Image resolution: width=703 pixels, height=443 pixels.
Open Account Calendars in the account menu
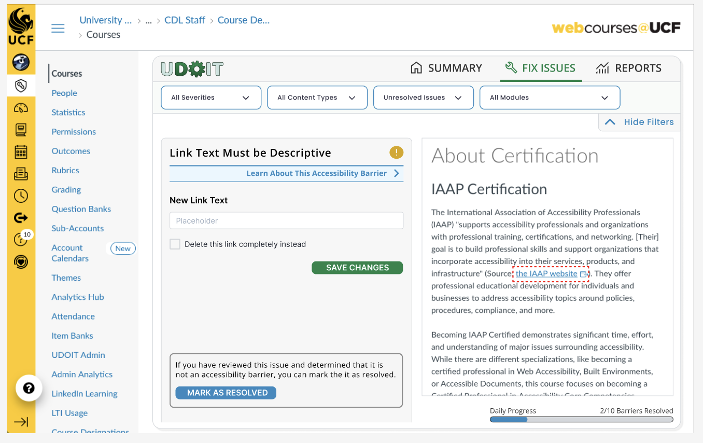point(70,253)
